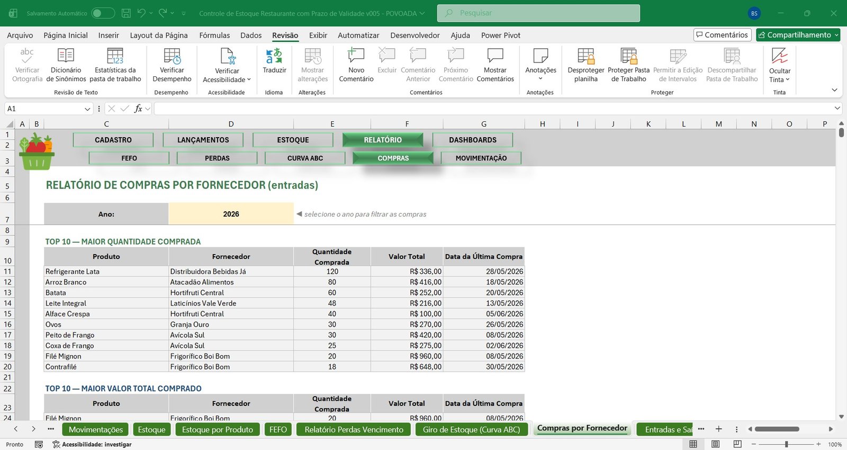Click Desproteger planilha icon
The width and height of the screenshot is (847, 450).
tap(586, 56)
